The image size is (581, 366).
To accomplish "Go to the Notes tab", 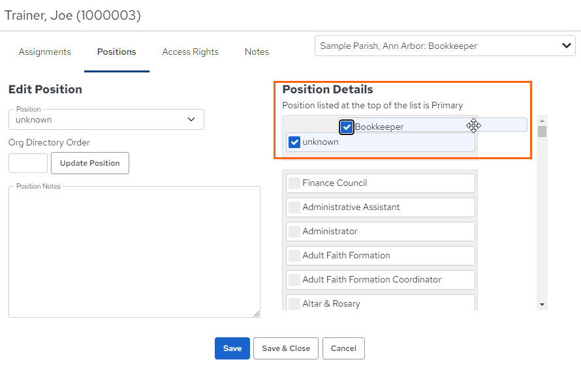I will pos(257,52).
